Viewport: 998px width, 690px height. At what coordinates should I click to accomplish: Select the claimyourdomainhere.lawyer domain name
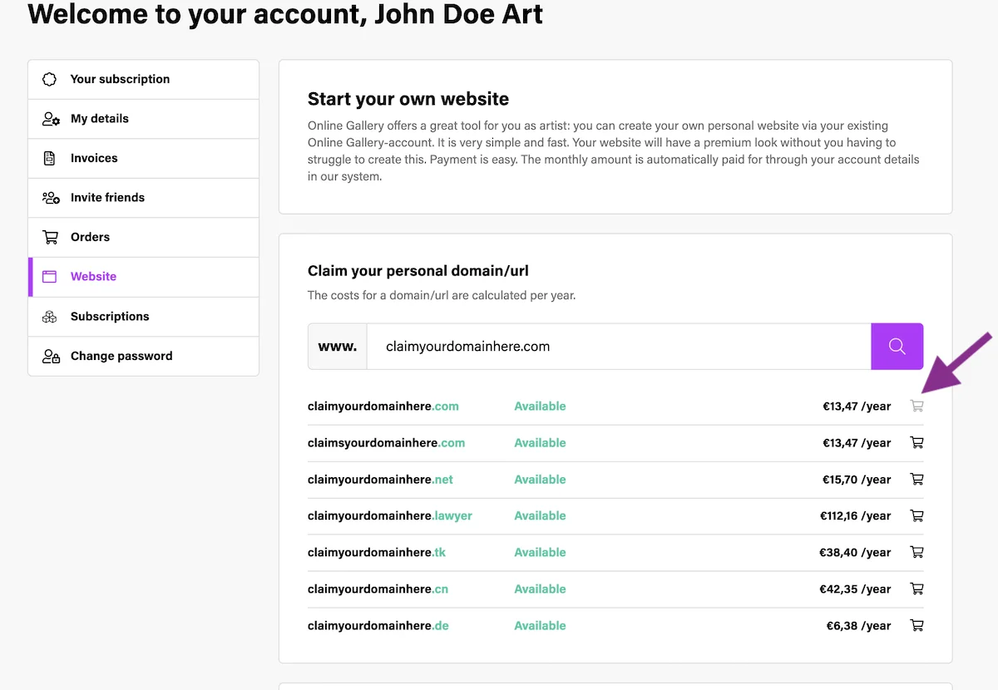point(390,516)
